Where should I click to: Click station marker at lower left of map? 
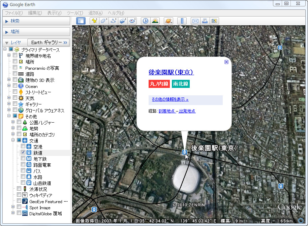pyautogui.click(x=94, y=209)
